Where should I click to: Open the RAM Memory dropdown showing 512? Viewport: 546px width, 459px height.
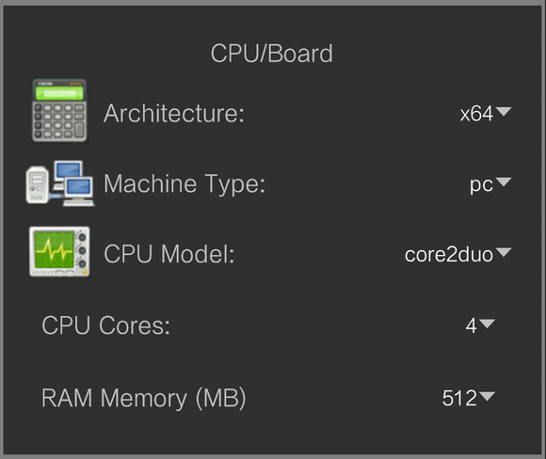pyautogui.click(x=468, y=398)
